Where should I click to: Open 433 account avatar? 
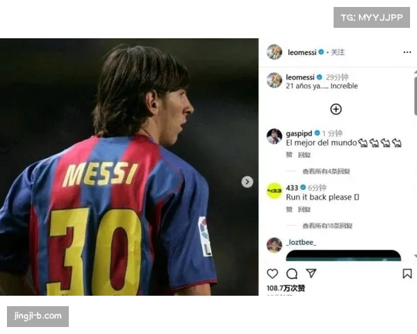(275, 191)
